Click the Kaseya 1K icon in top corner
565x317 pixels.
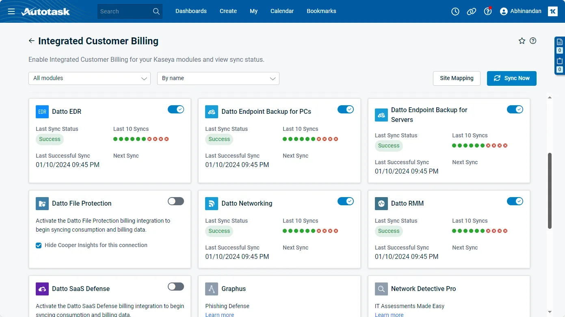552,11
